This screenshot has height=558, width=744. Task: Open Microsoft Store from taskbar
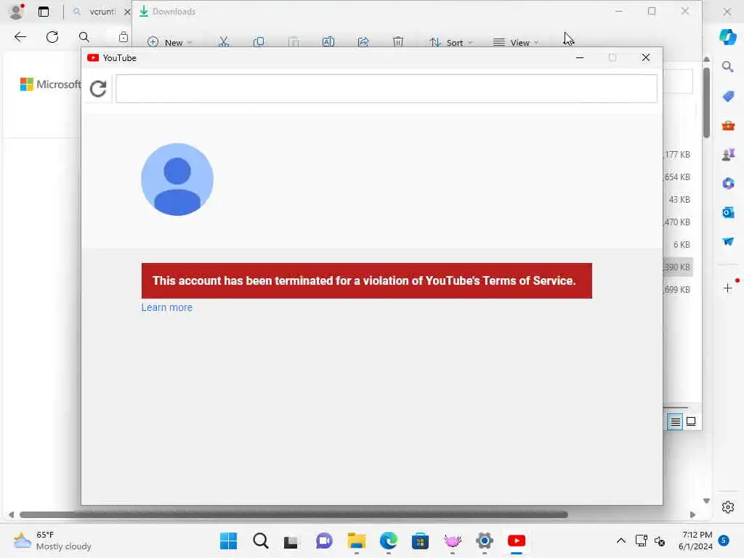420,541
